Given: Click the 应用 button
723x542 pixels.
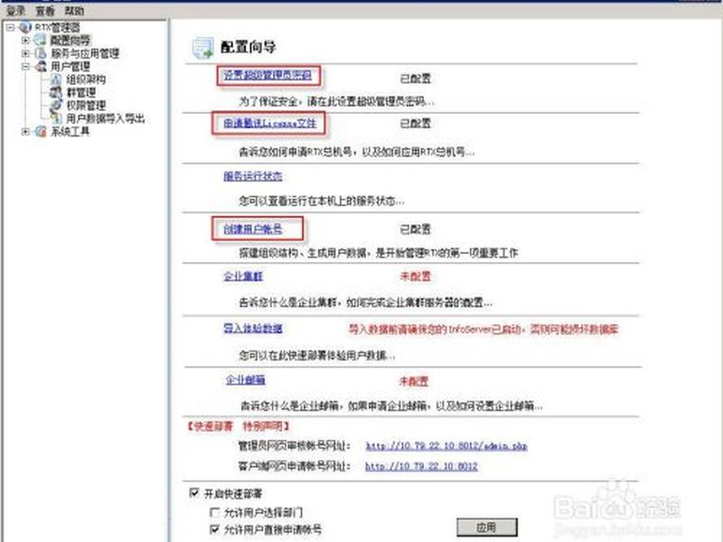Looking at the screenshot, I should [x=487, y=528].
